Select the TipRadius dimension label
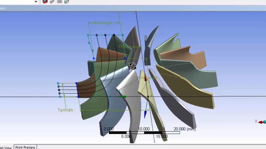This screenshot has height=149, width=266. [114, 110]
